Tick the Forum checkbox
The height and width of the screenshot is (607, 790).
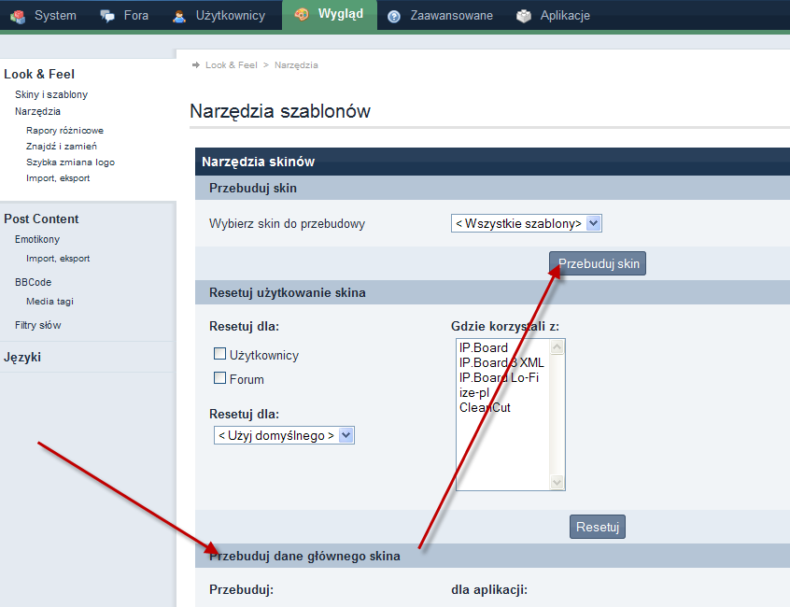220,378
